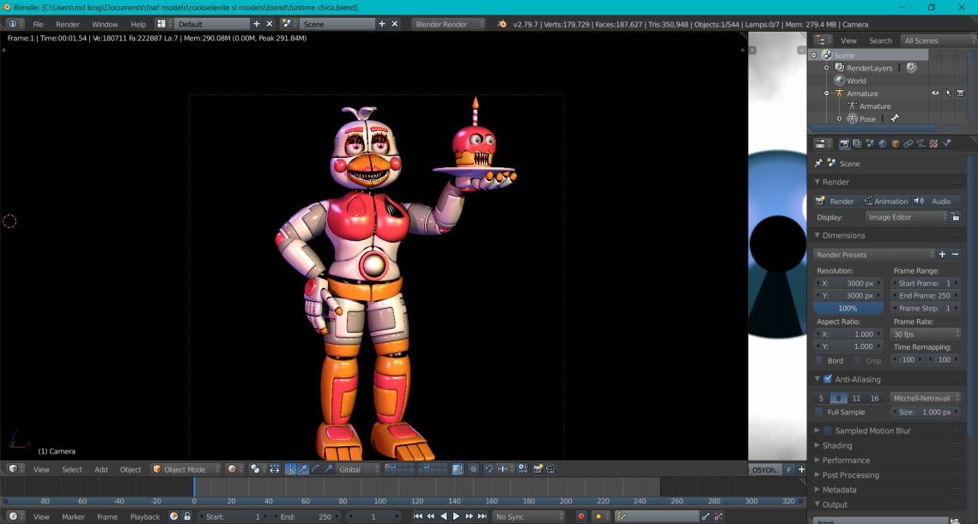Open the Global transform orientation dropdown
The width and height of the screenshot is (978, 524).
coord(357,469)
